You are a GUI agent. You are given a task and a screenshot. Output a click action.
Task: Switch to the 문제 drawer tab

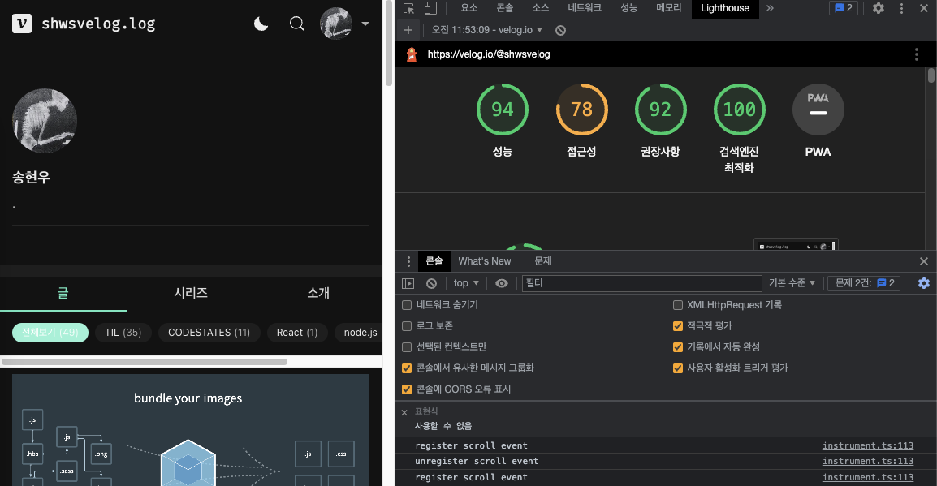coord(542,261)
